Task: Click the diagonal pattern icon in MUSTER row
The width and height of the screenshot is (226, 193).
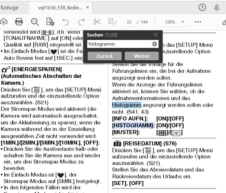Action: 176,133
